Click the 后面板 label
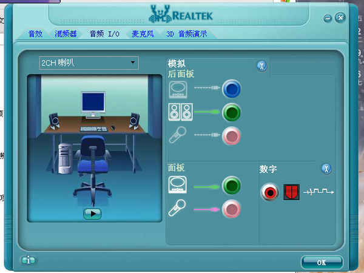The height and width of the screenshot is (273, 364). tap(181, 74)
